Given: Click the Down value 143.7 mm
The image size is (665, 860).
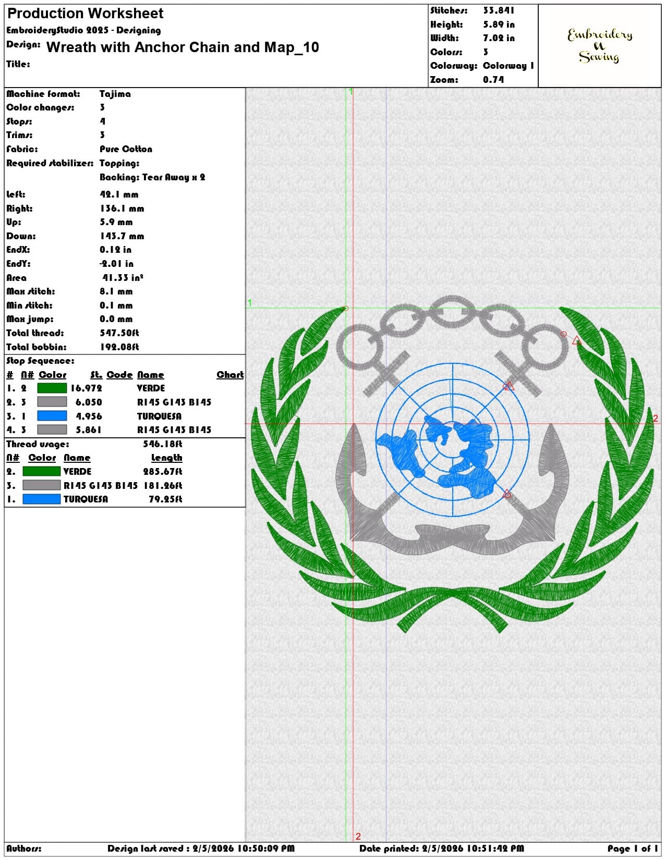Looking at the screenshot, I should click(122, 236).
